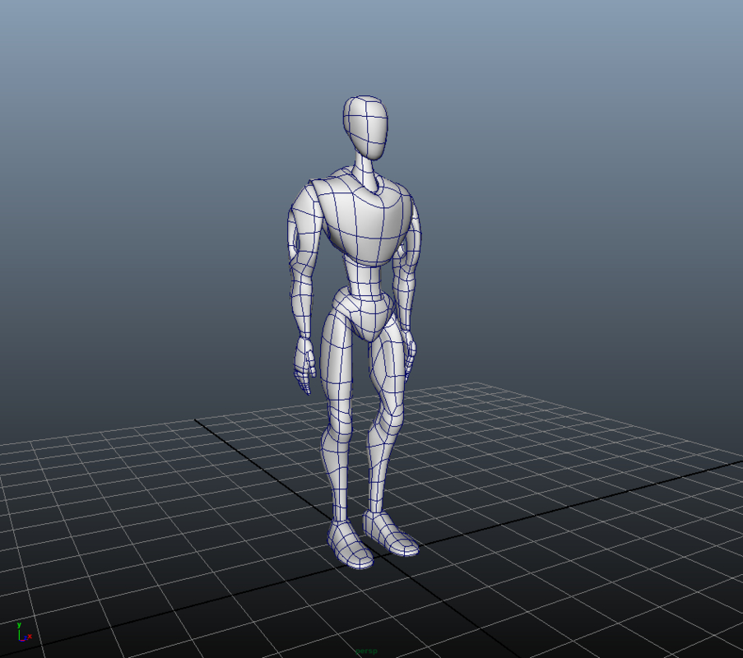Select the character's neck

pos(362,169)
